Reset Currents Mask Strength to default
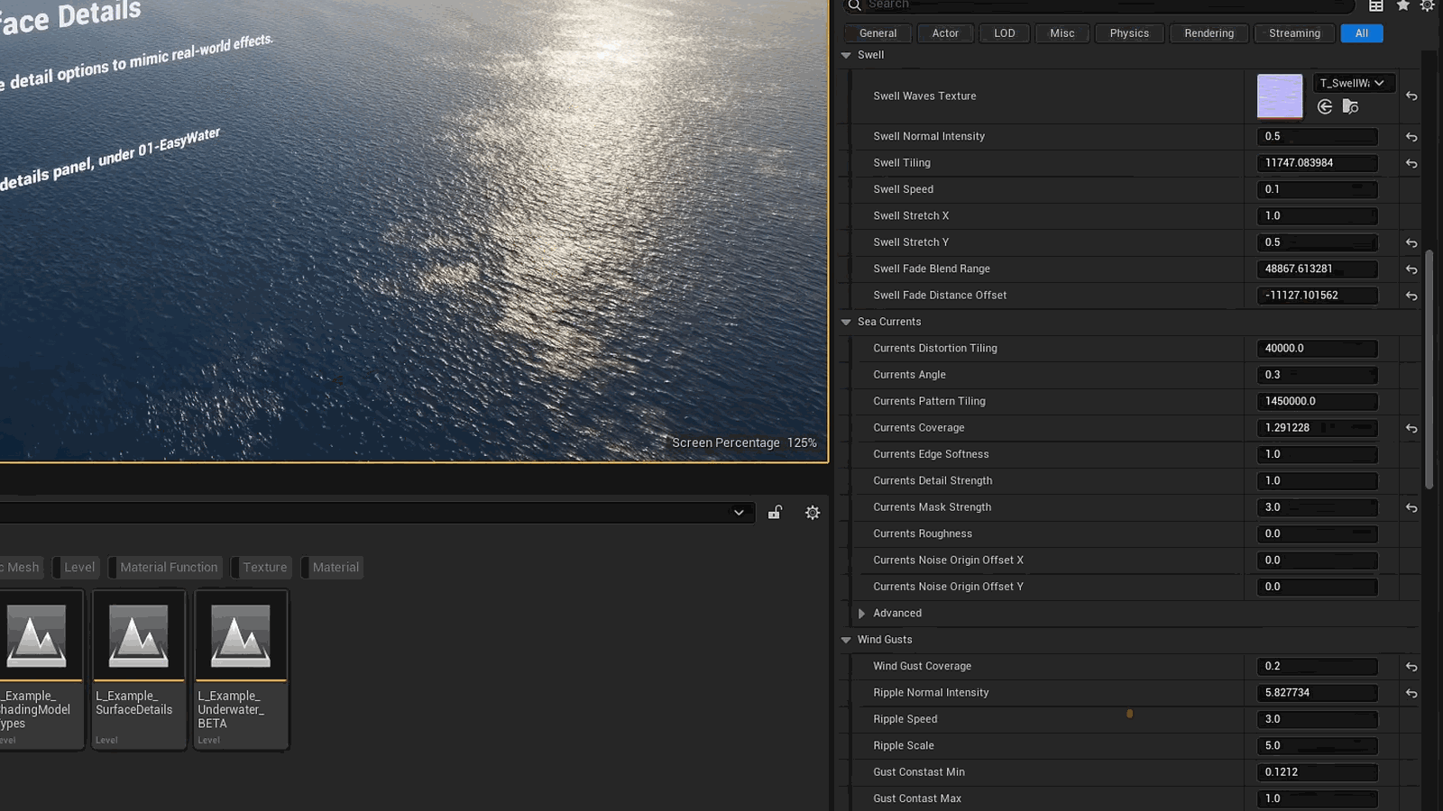Viewport: 1443px width, 811px height. [x=1411, y=508]
